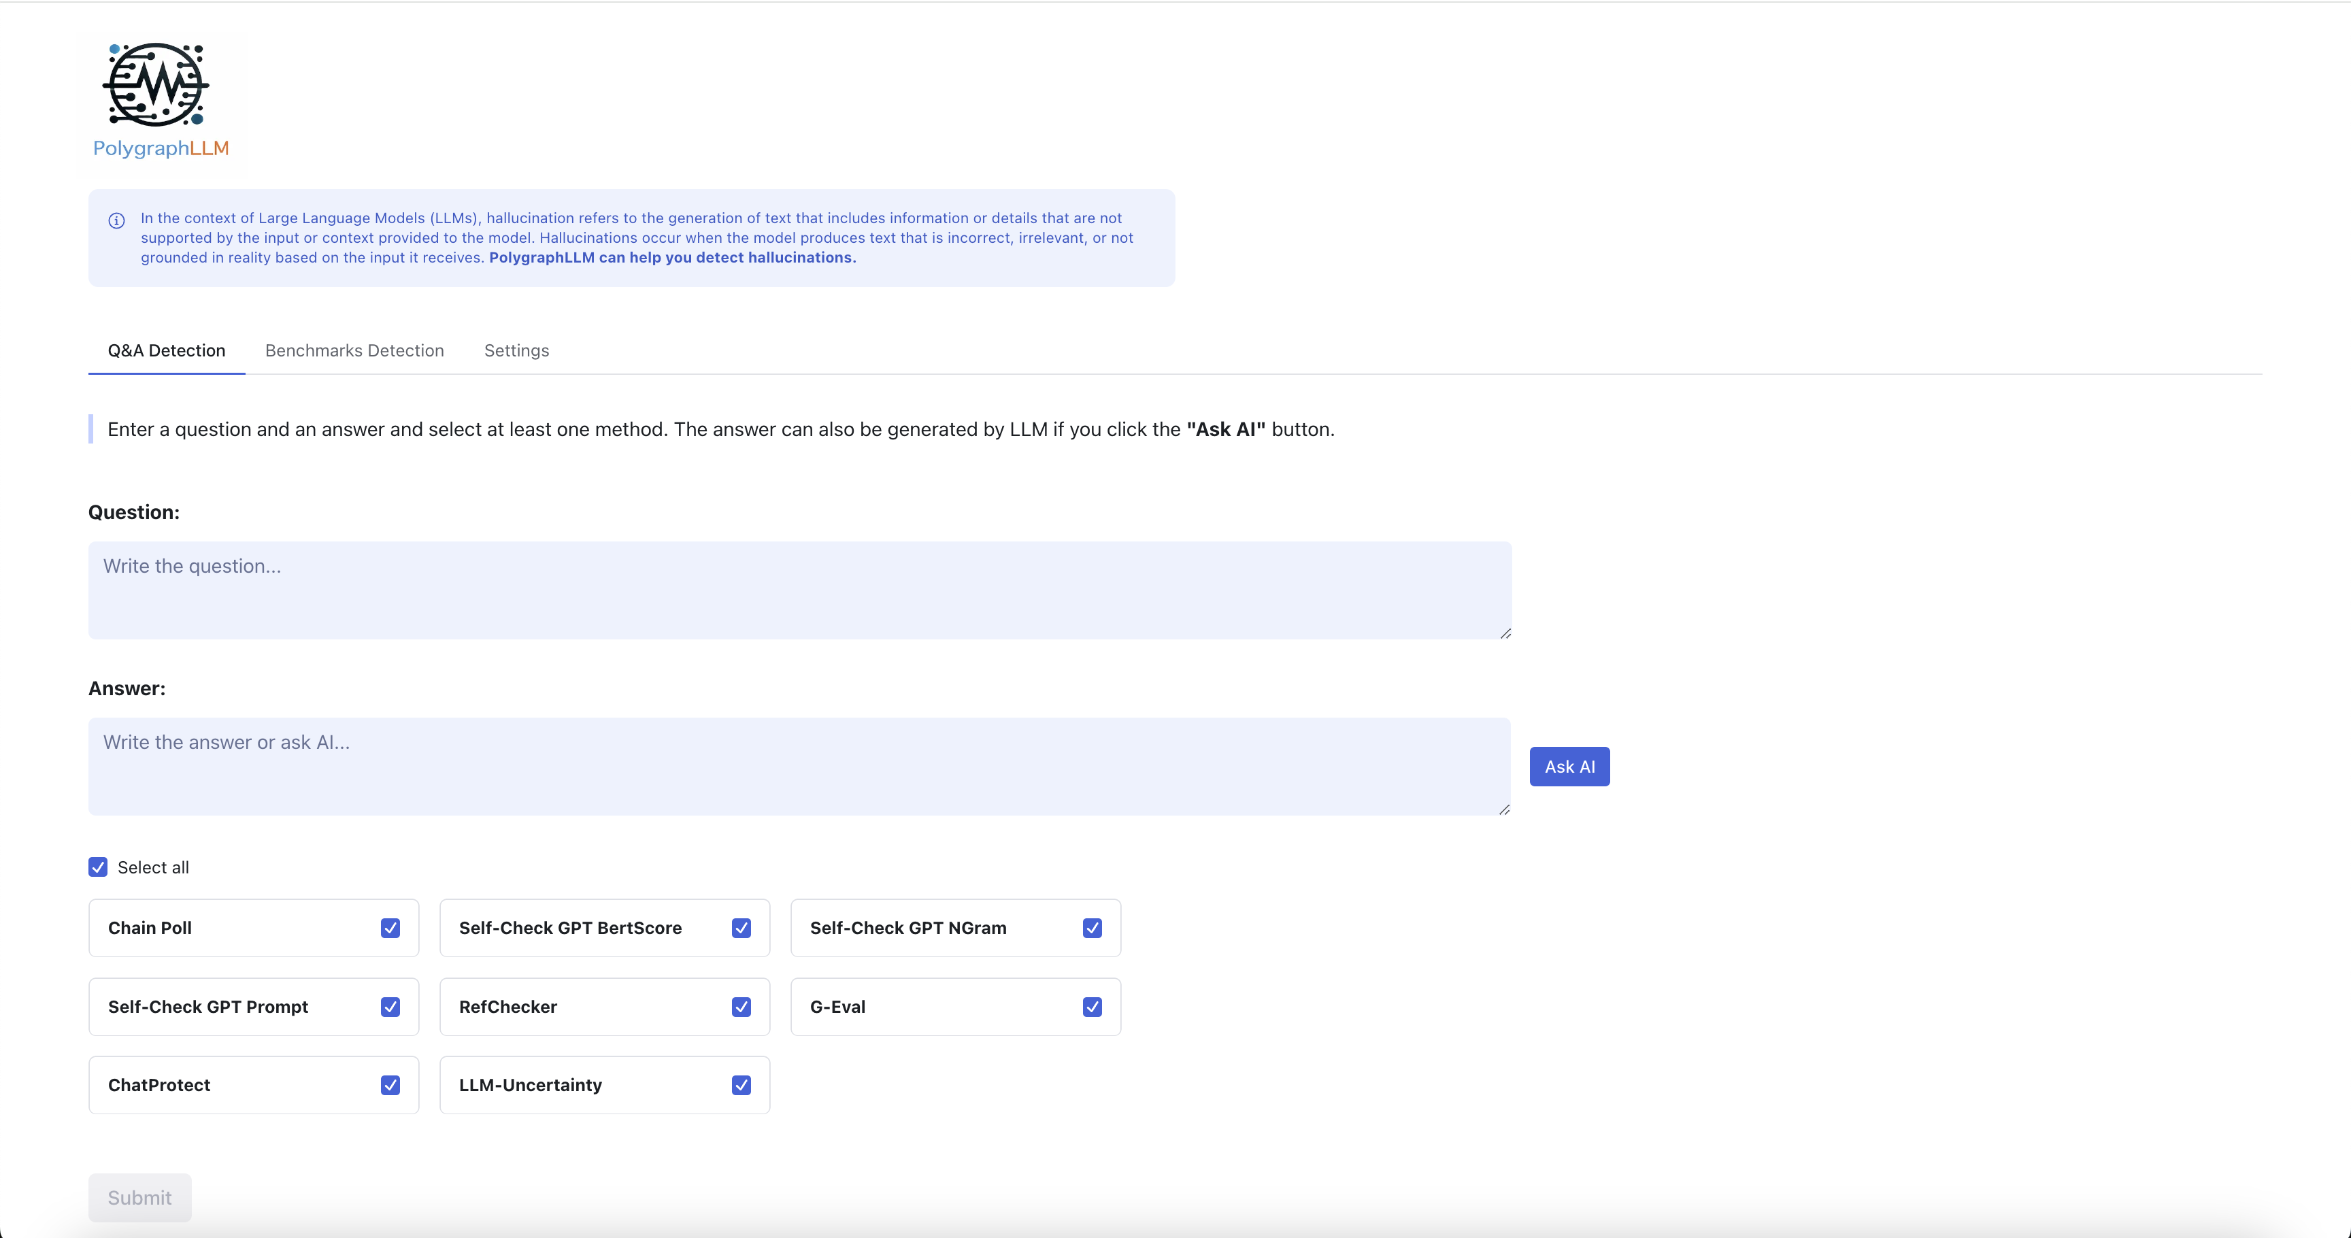Click the info icon in banner
This screenshot has width=2351, height=1238.
point(117,221)
